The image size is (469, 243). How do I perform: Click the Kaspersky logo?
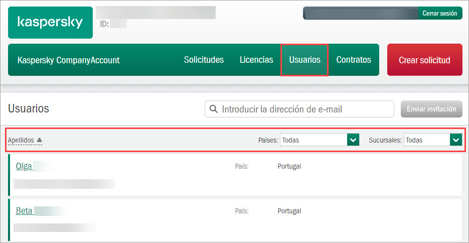click(x=50, y=23)
